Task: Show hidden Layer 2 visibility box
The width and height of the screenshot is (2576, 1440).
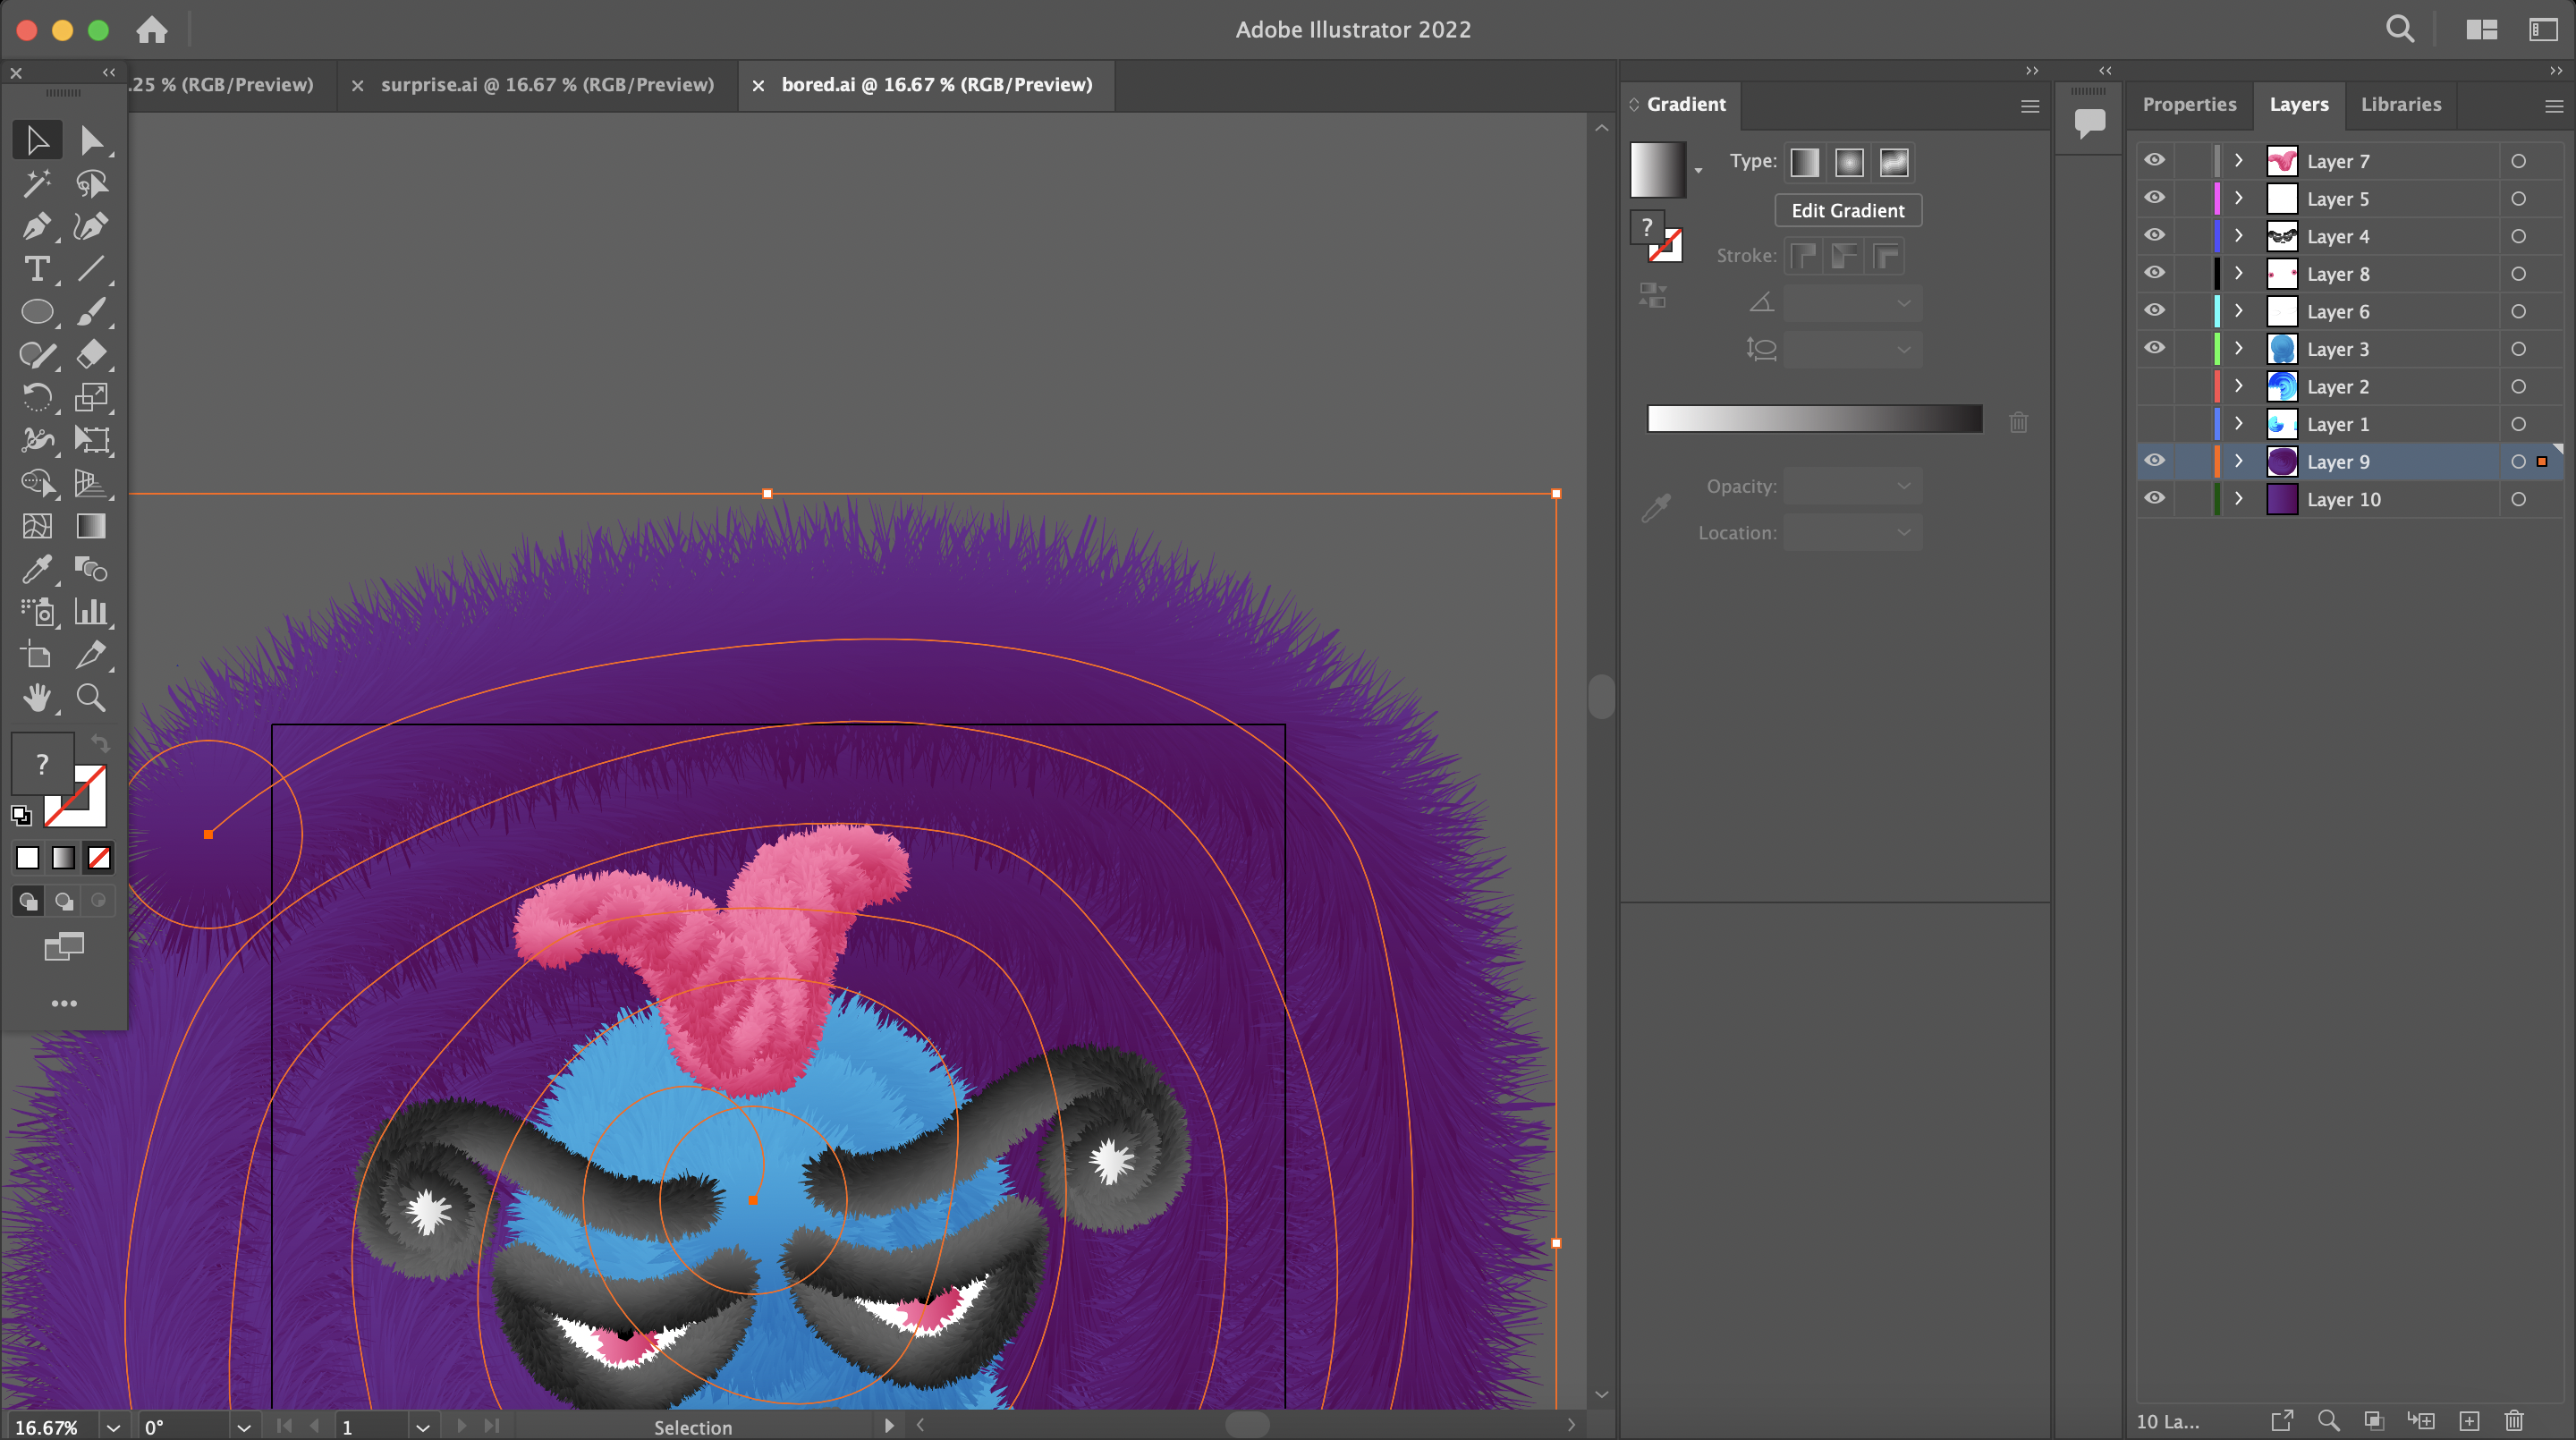Action: pos(2154,386)
